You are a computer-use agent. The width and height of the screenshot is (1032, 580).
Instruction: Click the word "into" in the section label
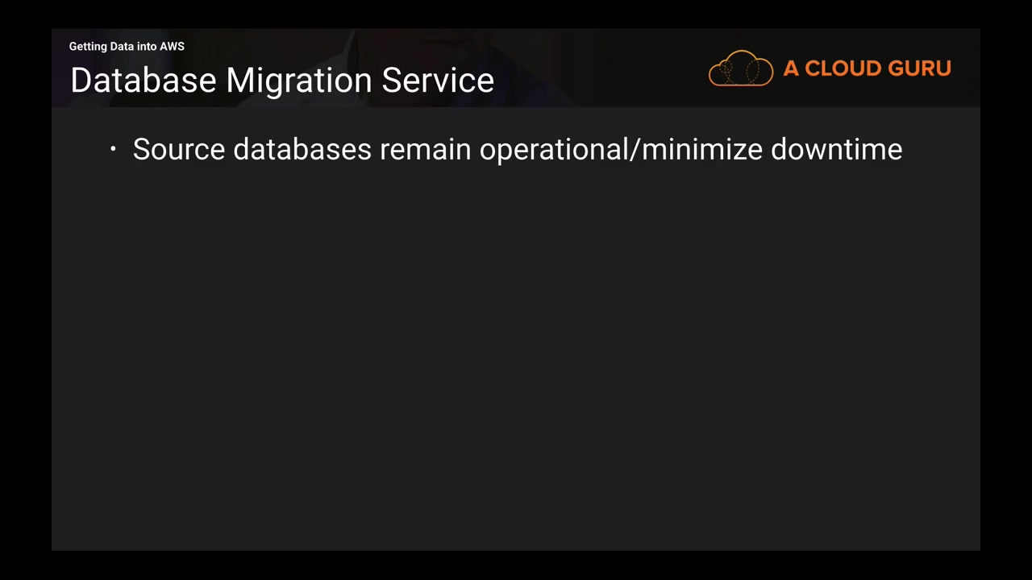147,47
